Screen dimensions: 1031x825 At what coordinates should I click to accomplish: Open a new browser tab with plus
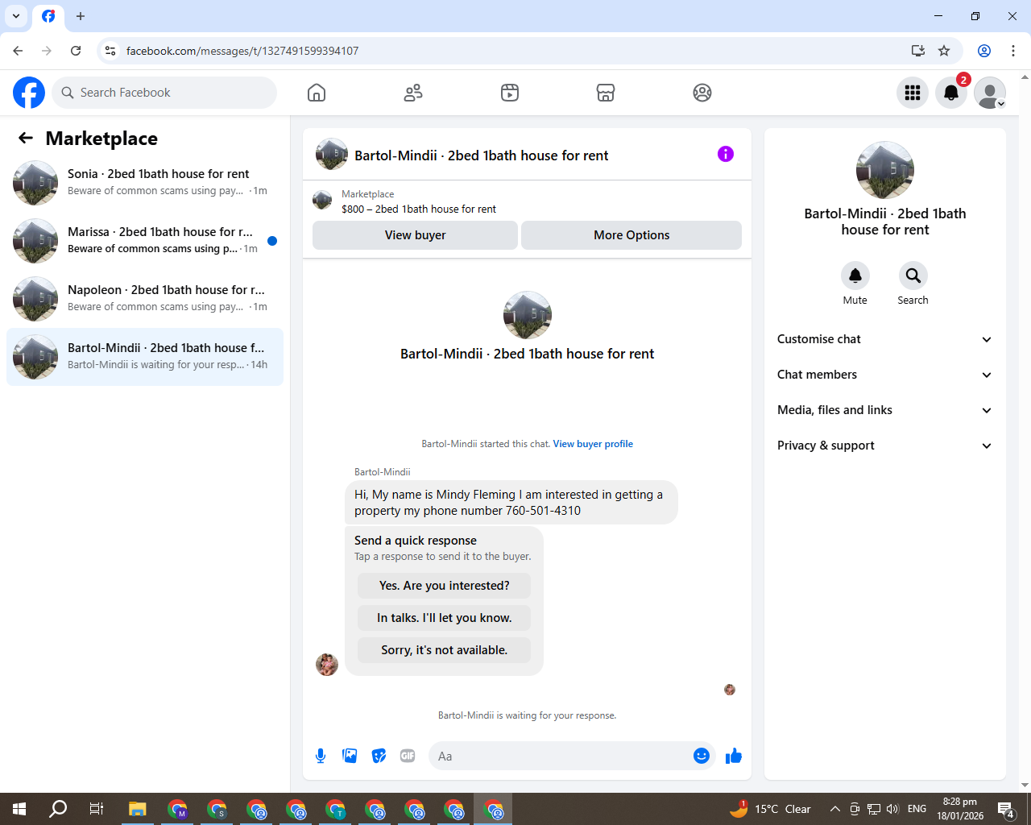81,16
